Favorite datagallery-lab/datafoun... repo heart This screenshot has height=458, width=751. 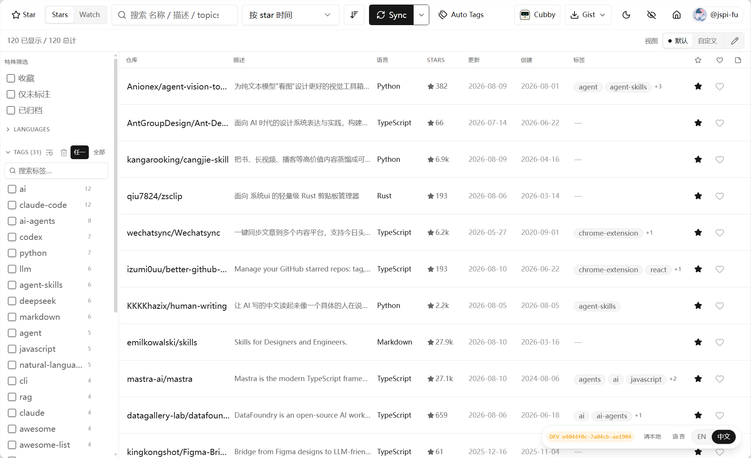[x=720, y=415]
